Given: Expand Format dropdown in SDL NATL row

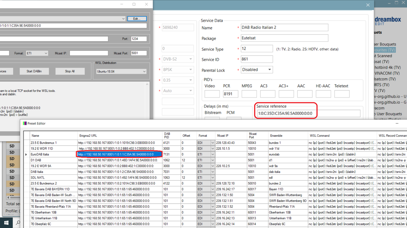Looking at the screenshot, I should pyautogui.click(x=213, y=178).
